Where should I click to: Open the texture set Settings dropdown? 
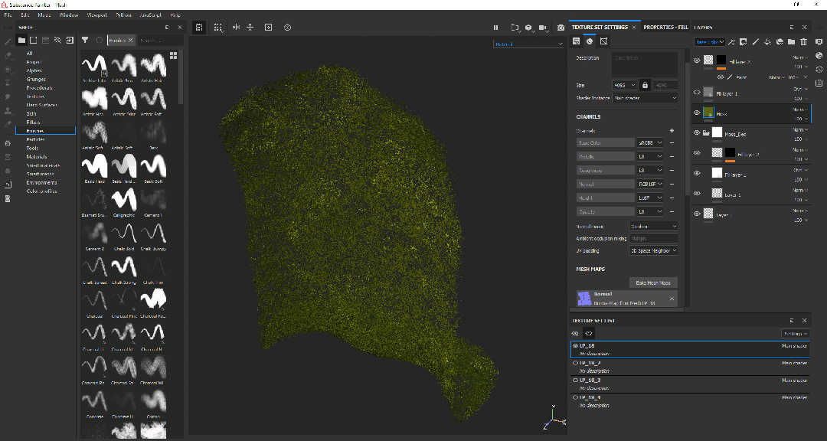(796, 334)
